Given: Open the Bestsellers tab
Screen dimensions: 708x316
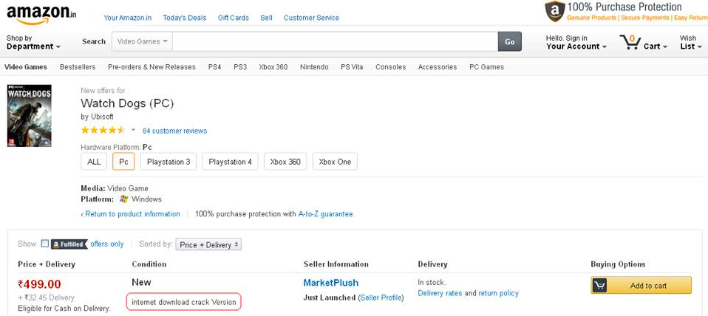Looking at the screenshot, I should pos(78,67).
